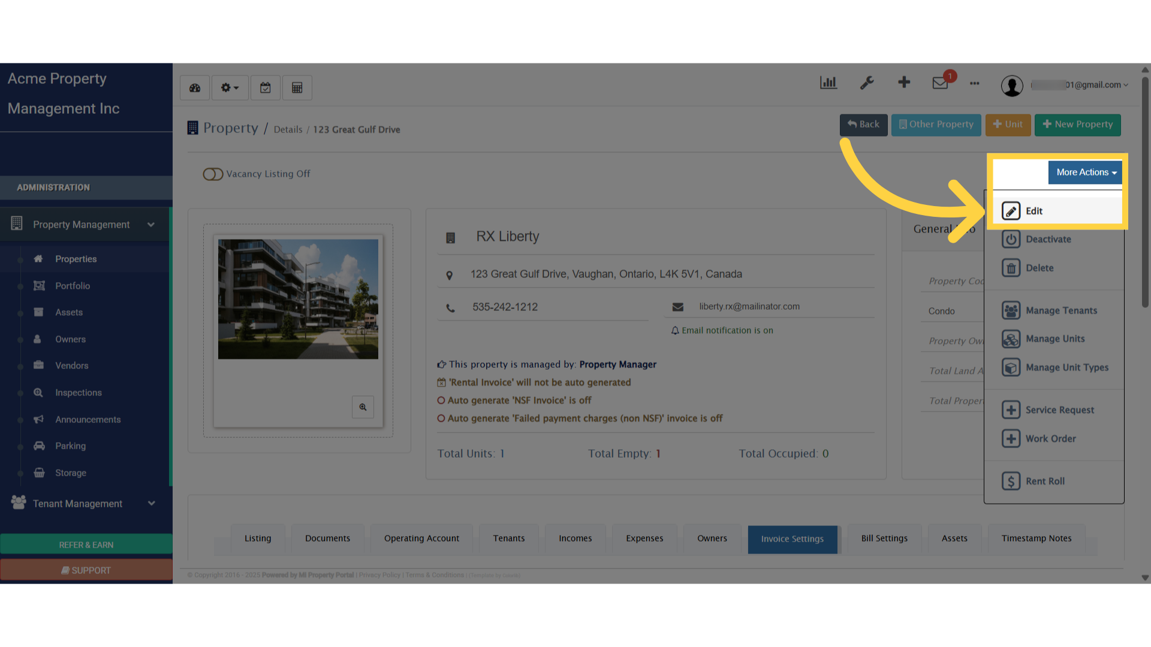Expand the settings gear dropdown
The image size is (1151, 647).
click(x=230, y=87)
